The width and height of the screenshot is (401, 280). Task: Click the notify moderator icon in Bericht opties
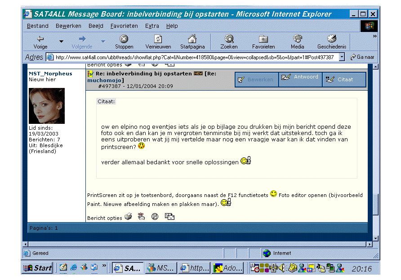(155, 217)
